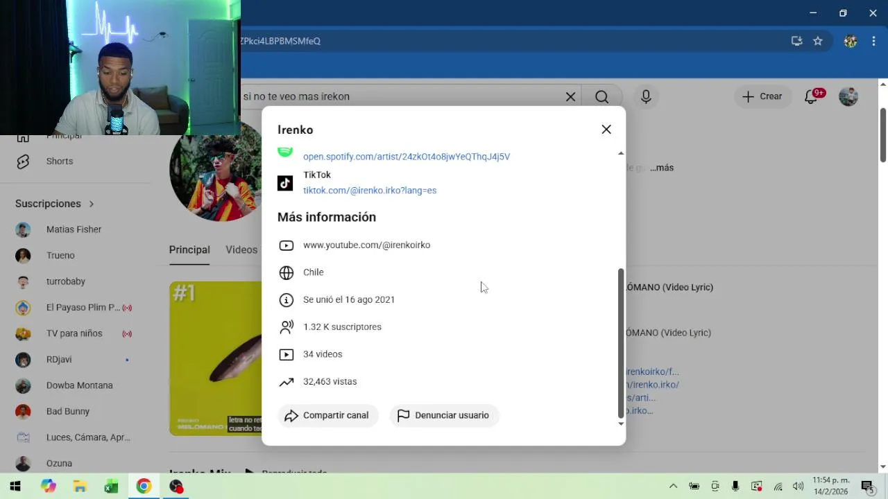Viewport: 888px width, 499px height.
Task: Click the install app icon in address bar
Action: coord(797,41)
